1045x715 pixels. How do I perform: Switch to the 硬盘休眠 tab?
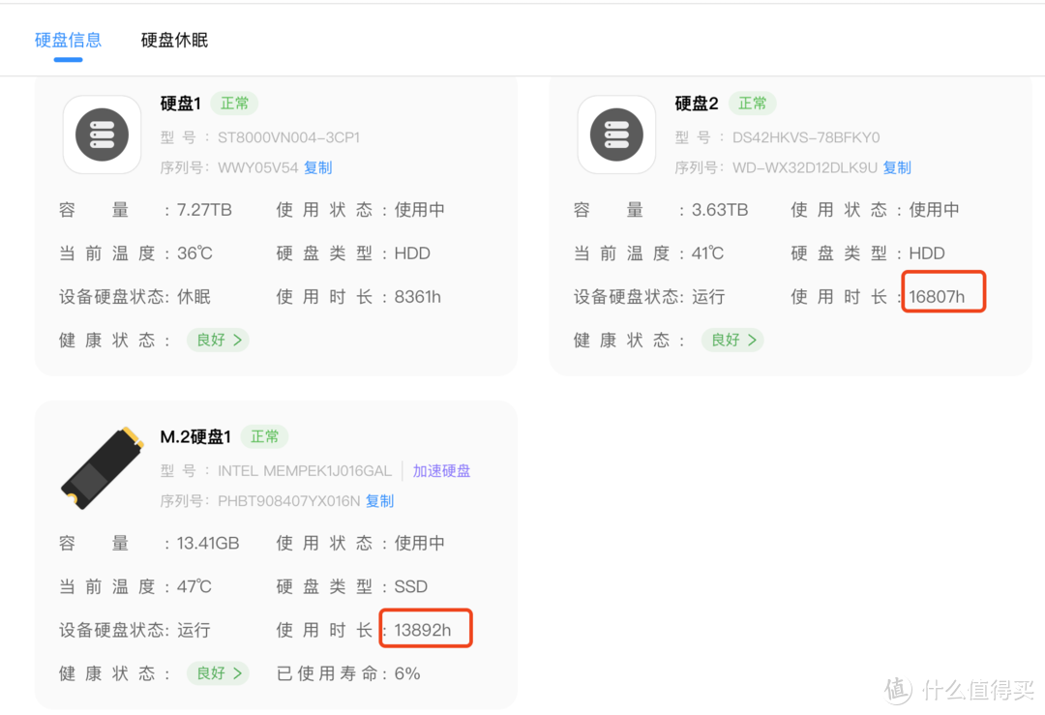pyautogui.click(x=173, y=40)
